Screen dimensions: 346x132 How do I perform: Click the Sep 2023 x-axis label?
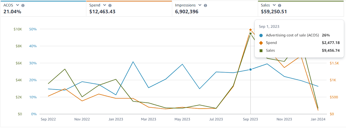(250, 119)
